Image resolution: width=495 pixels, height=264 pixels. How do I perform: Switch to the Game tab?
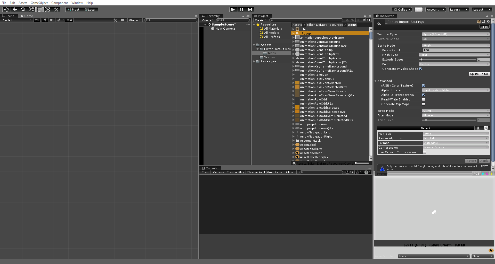27,16
